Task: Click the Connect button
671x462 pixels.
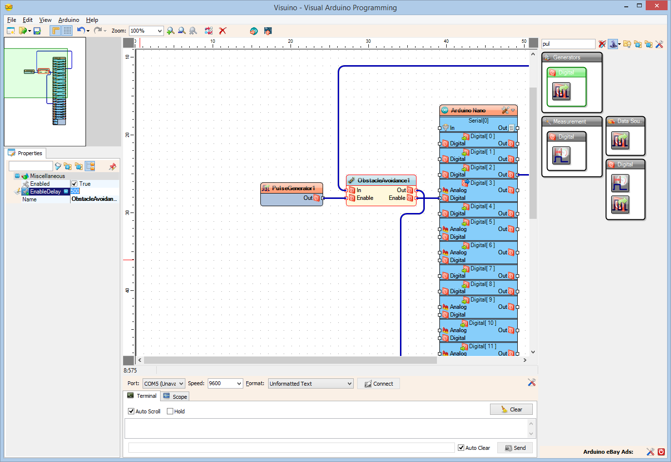Action: 379,384
